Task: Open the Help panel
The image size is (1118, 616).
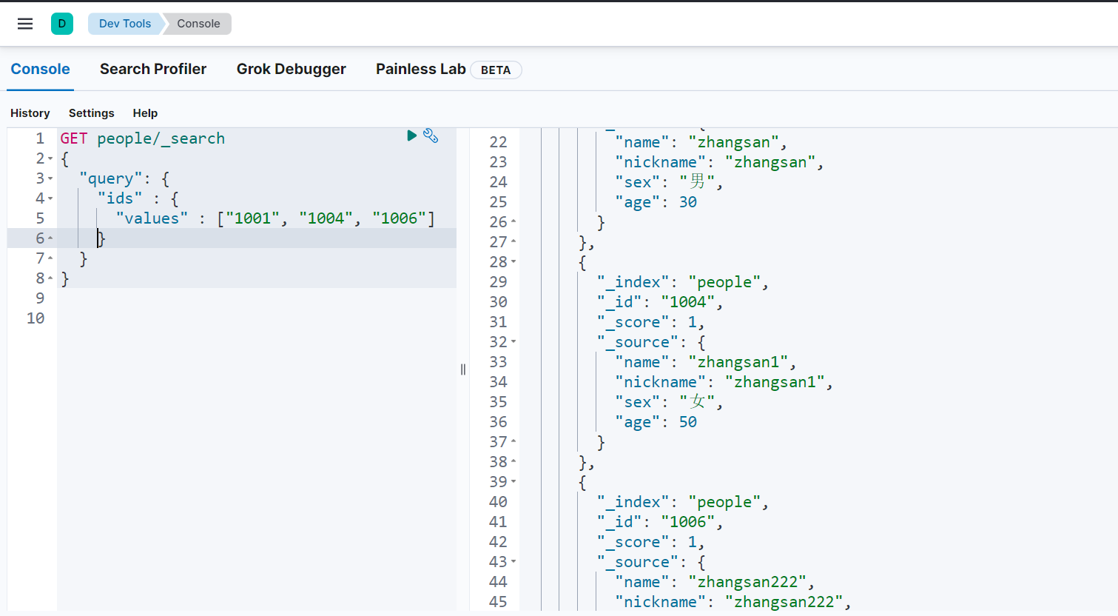Action: coord(145,113)
